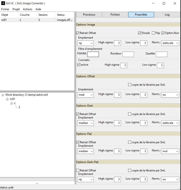
Task: Open the Dark-Flat Empilement dropdown showing rej
Action: point(85,179)
